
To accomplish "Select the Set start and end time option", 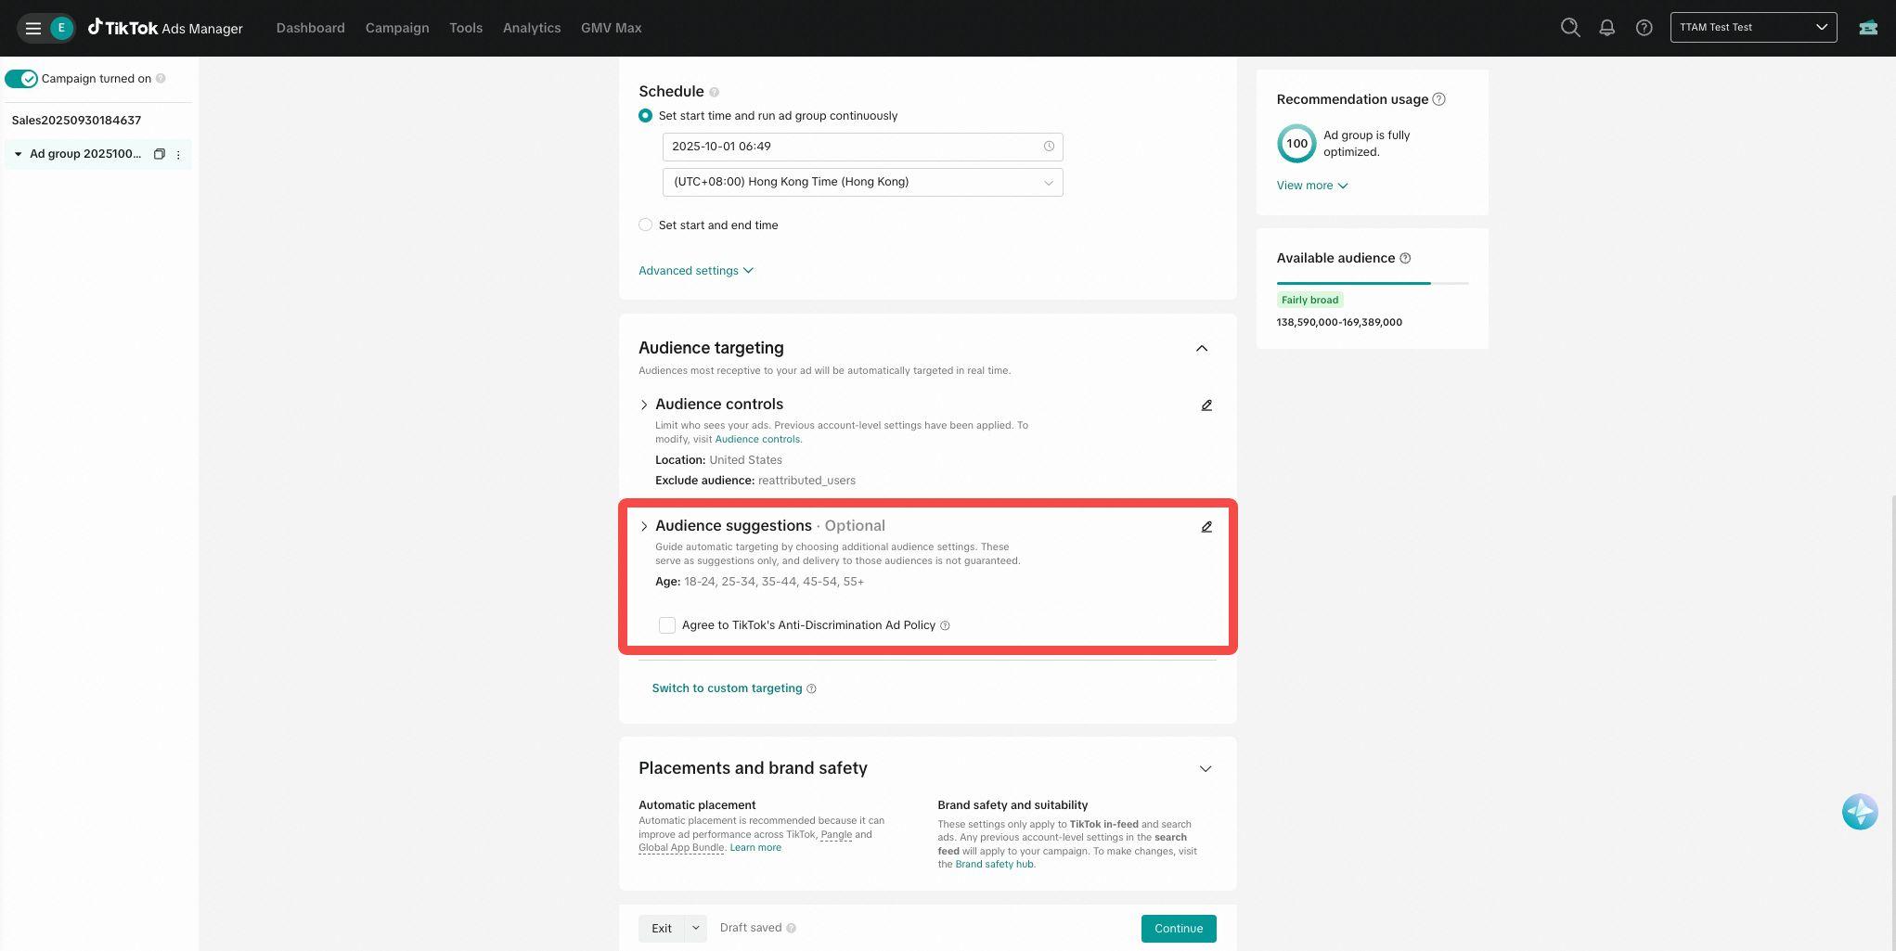I will (645, 225).
